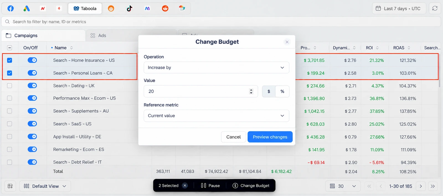Click the $ 3,701.85 profit cell
This screenshot has width=443, height=196.
click(x=314, y=60)
